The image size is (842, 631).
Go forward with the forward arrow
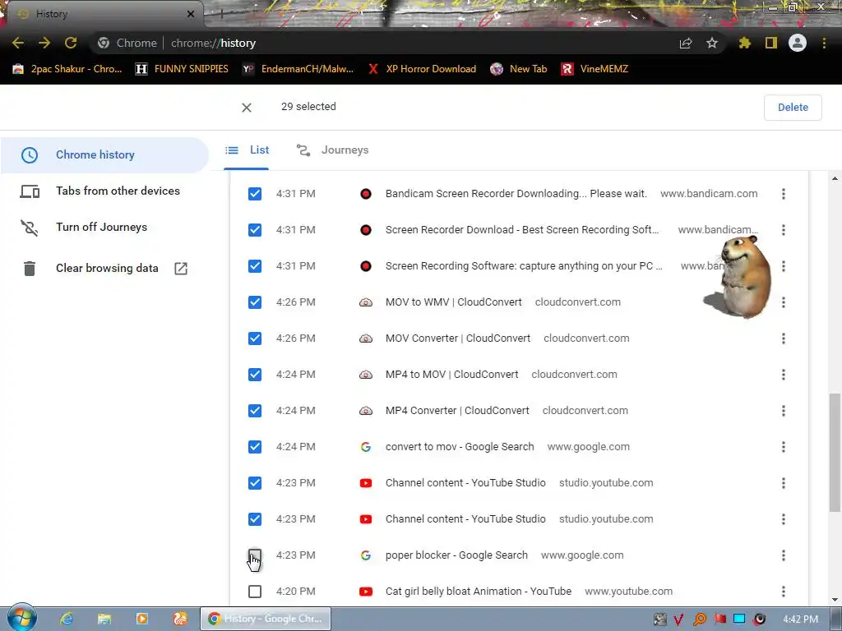(44, 43)
